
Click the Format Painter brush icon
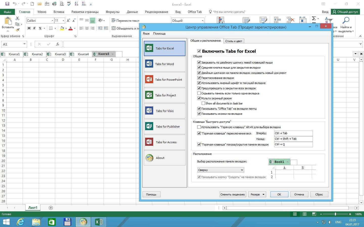click(17, 30)
